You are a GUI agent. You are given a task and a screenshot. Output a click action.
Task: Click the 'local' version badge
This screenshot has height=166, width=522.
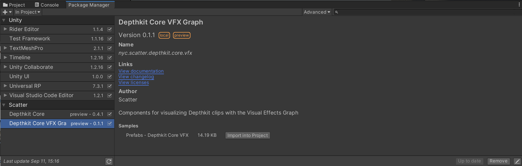point(164,35)
